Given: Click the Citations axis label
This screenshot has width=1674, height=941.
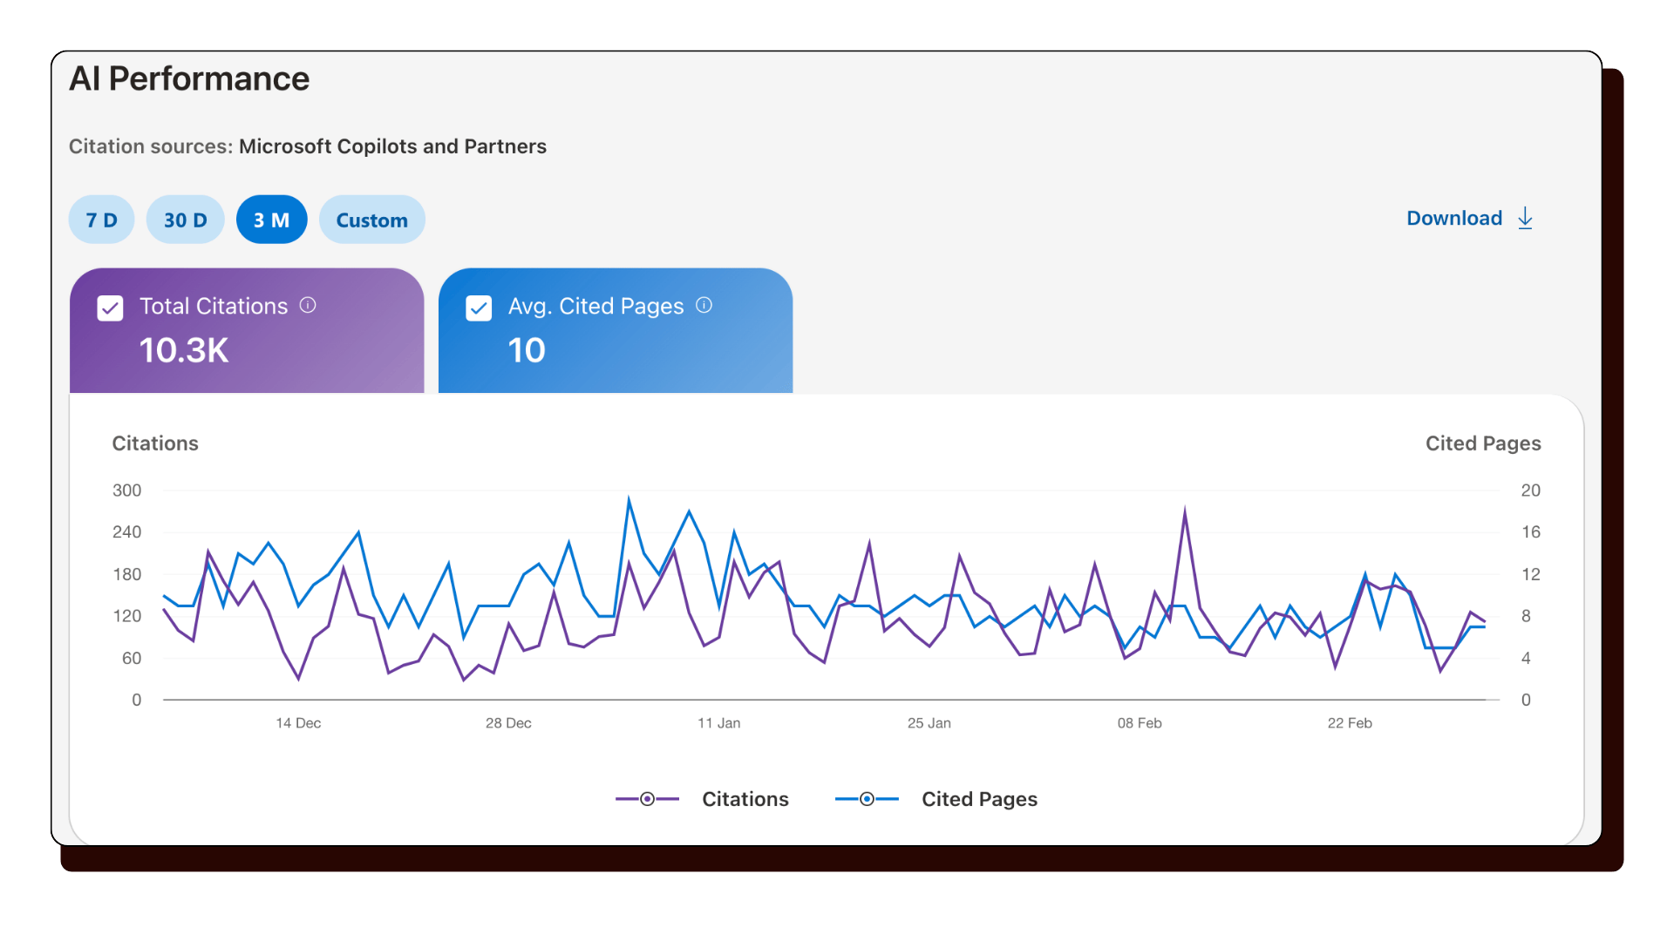Looking at the screenshot, I should click(155, 443).
